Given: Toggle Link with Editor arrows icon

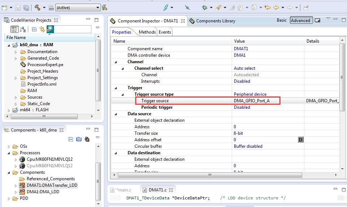Looking at the screenshot, I should (42, 29).
